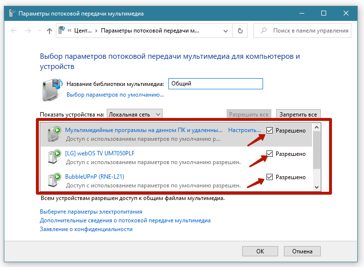The image size is (364, 267).
Task: Go up one level with up arrow
Action: 49,31
